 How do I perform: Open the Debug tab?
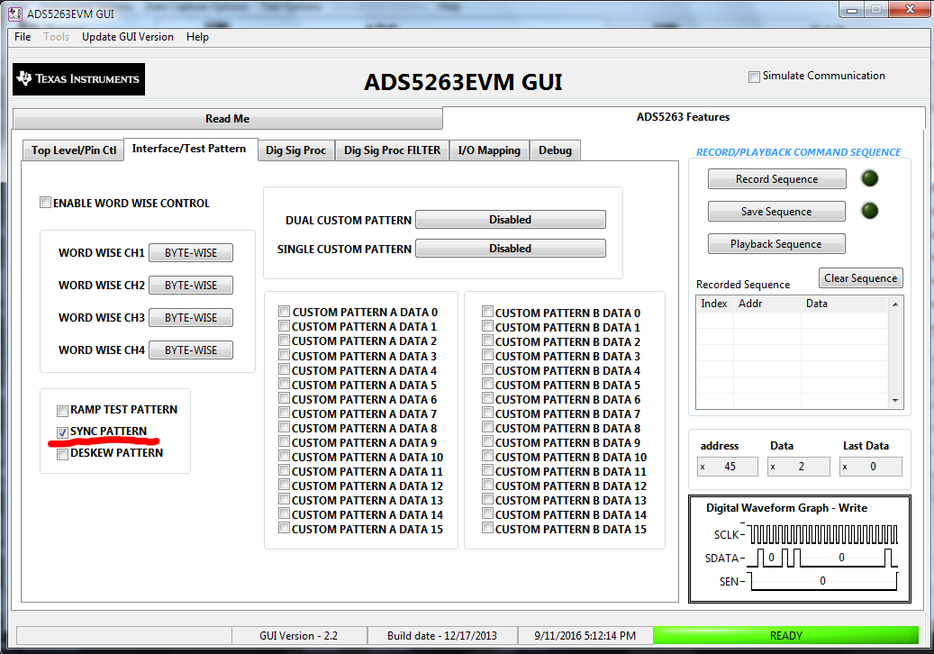click(x=555, y=150)
